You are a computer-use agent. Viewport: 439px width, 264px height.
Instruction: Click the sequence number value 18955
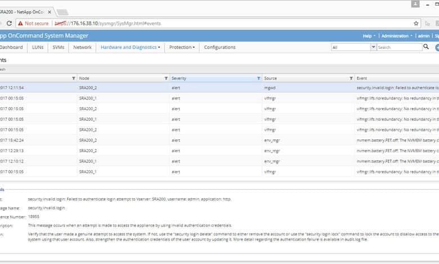(x=34, y=216)
